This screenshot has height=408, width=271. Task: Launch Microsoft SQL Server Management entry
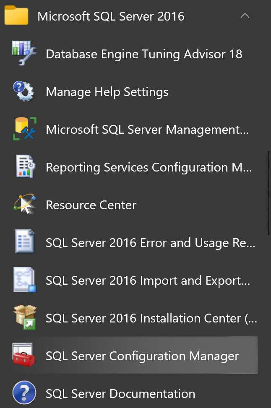tap(147, 130)
